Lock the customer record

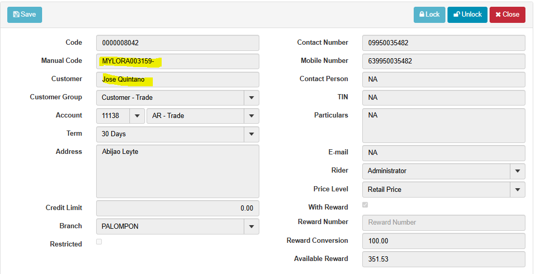429,15
